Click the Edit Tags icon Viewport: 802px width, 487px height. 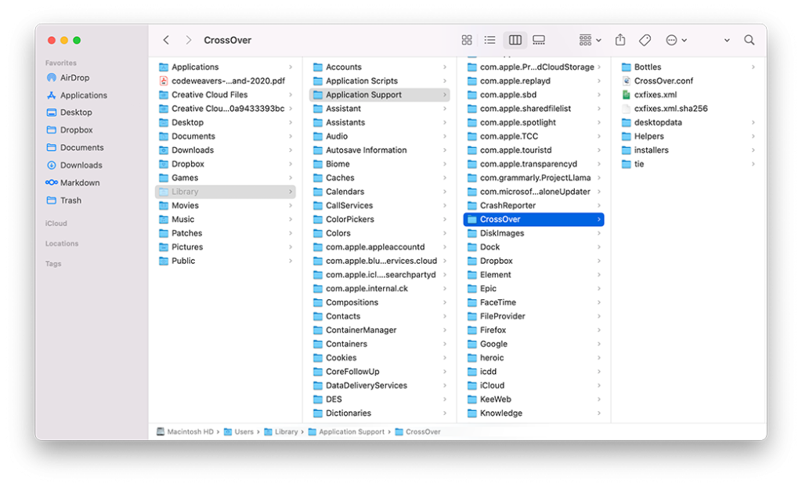pyautogui.click(x=645, y=40)
